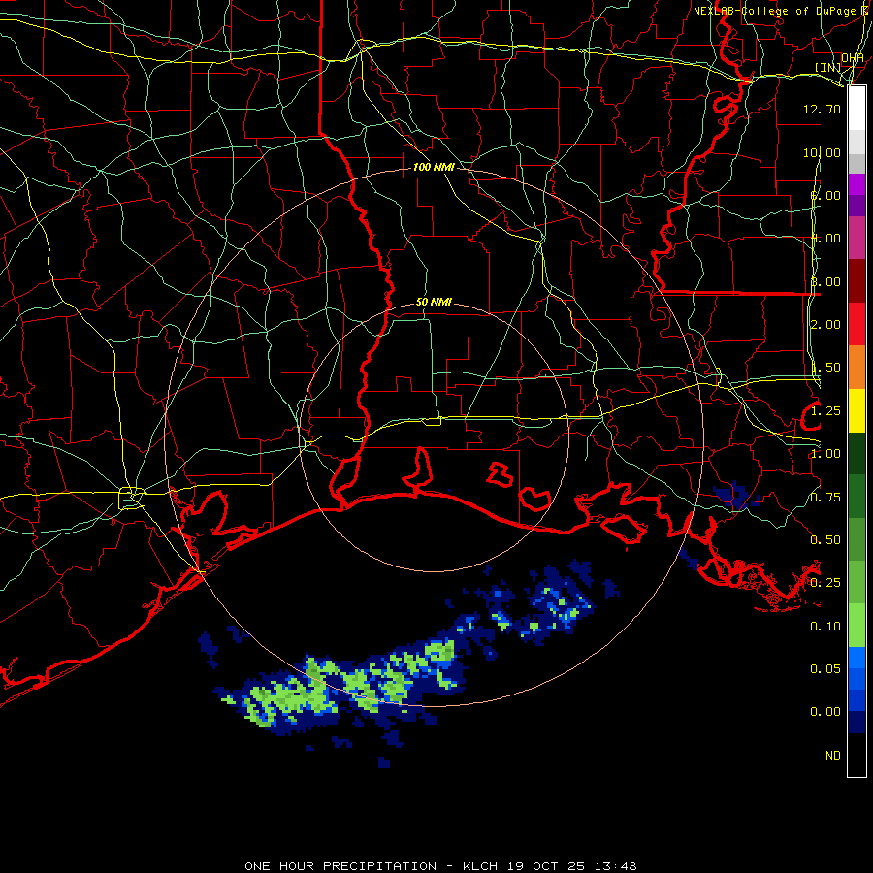The image size is (873, 873).
Task: Click the 0.05 legend value
Action: 825,669
